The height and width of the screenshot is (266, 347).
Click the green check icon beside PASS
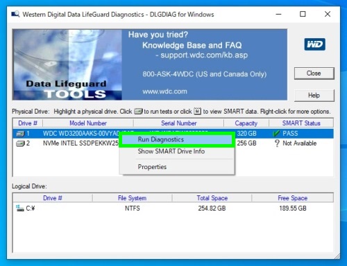(x=276, y=134)
